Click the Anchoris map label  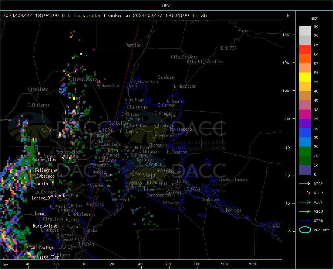pos(95,204)
